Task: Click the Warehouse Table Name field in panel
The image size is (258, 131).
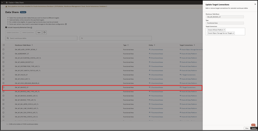Action: [x=225, y=17]
